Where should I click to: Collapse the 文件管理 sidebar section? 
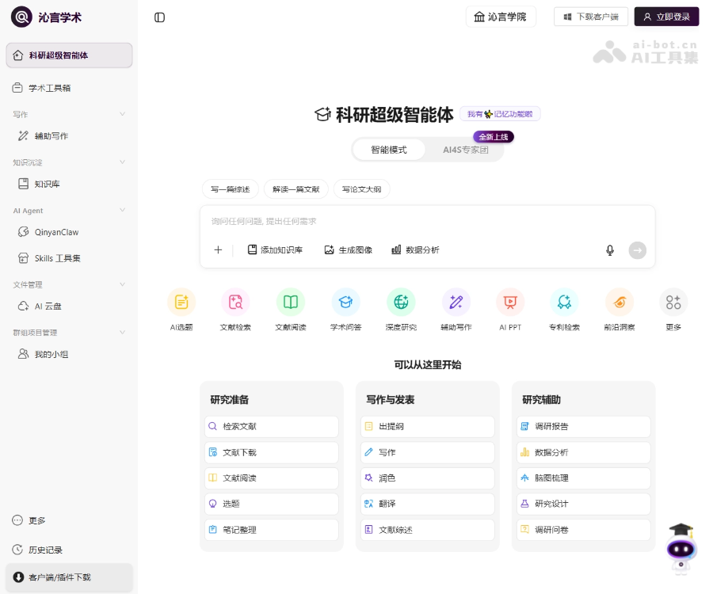tap(122, 284)
